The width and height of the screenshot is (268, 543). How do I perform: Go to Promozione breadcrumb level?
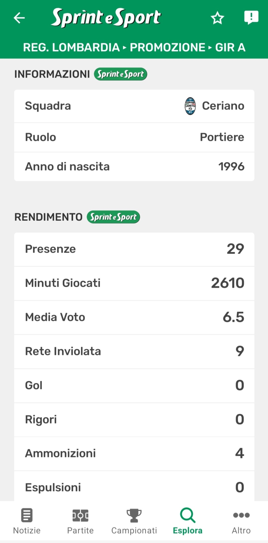point(167,48)
